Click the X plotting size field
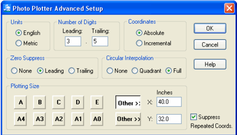237x135 pixels. [169, 102]
